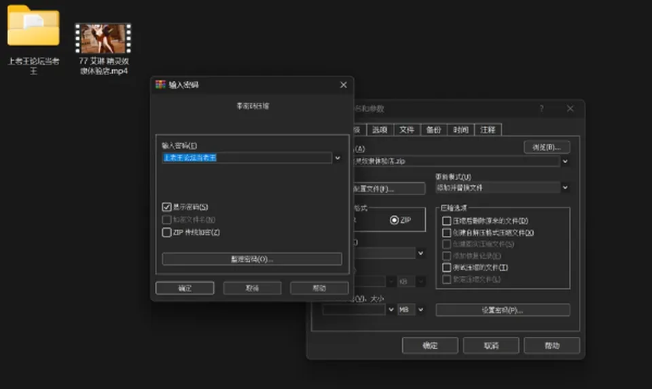Viewport: 652px width, 389px height.
Task: Expand the split volume size dropdown arrow
Action: (x=391, y=310)
